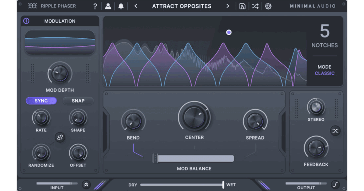The image size is (364, 191).
Task: Go to next preset arrow
Action: (228, 6)
